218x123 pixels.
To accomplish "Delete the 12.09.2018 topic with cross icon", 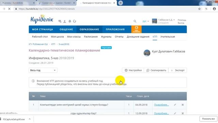I will [183, 113].
